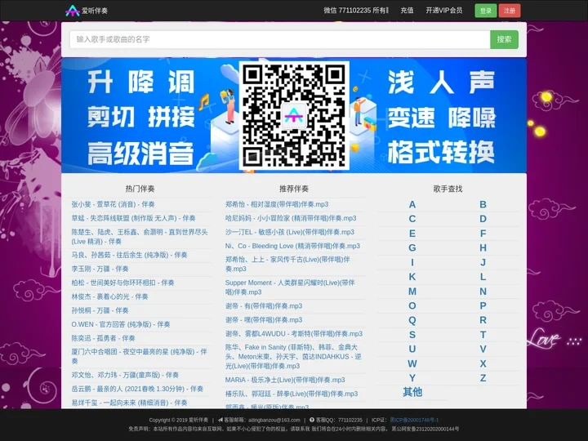Select singer letter E

click(412, 234)
